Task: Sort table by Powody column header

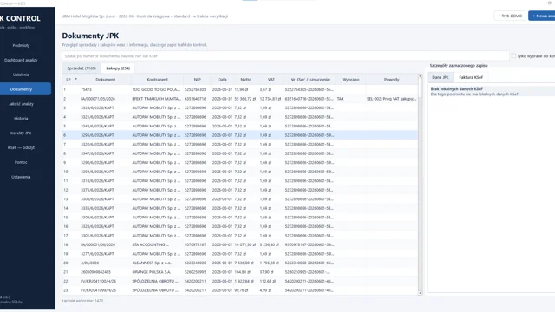Action: click(391, 80)
